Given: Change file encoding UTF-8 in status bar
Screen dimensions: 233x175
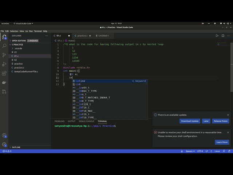Looking at the screenshot, I should pyautogui.click(x=200, y=151).
